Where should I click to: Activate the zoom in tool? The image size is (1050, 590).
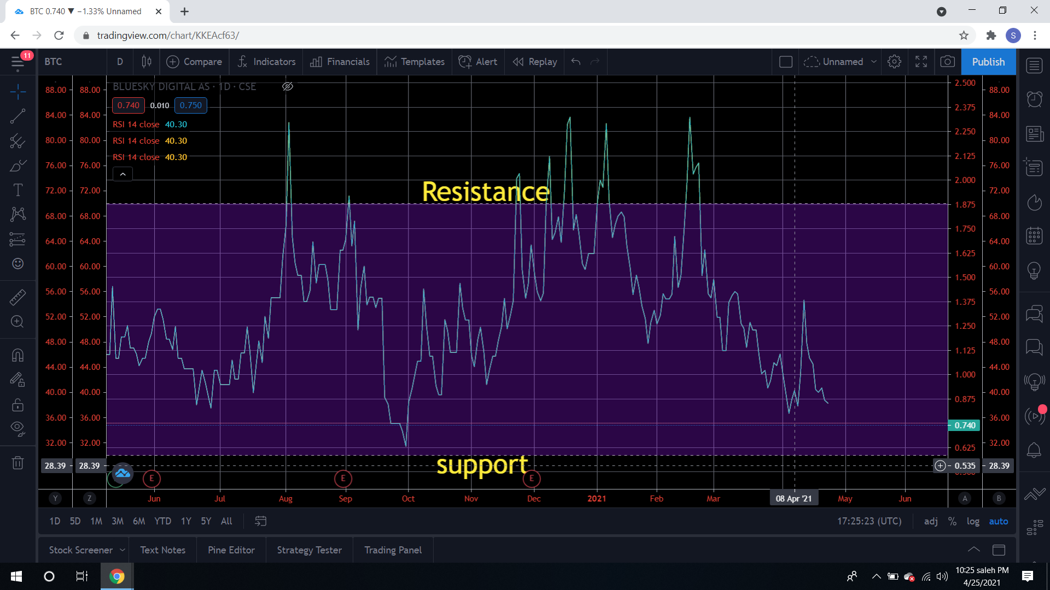click(17, 321)
